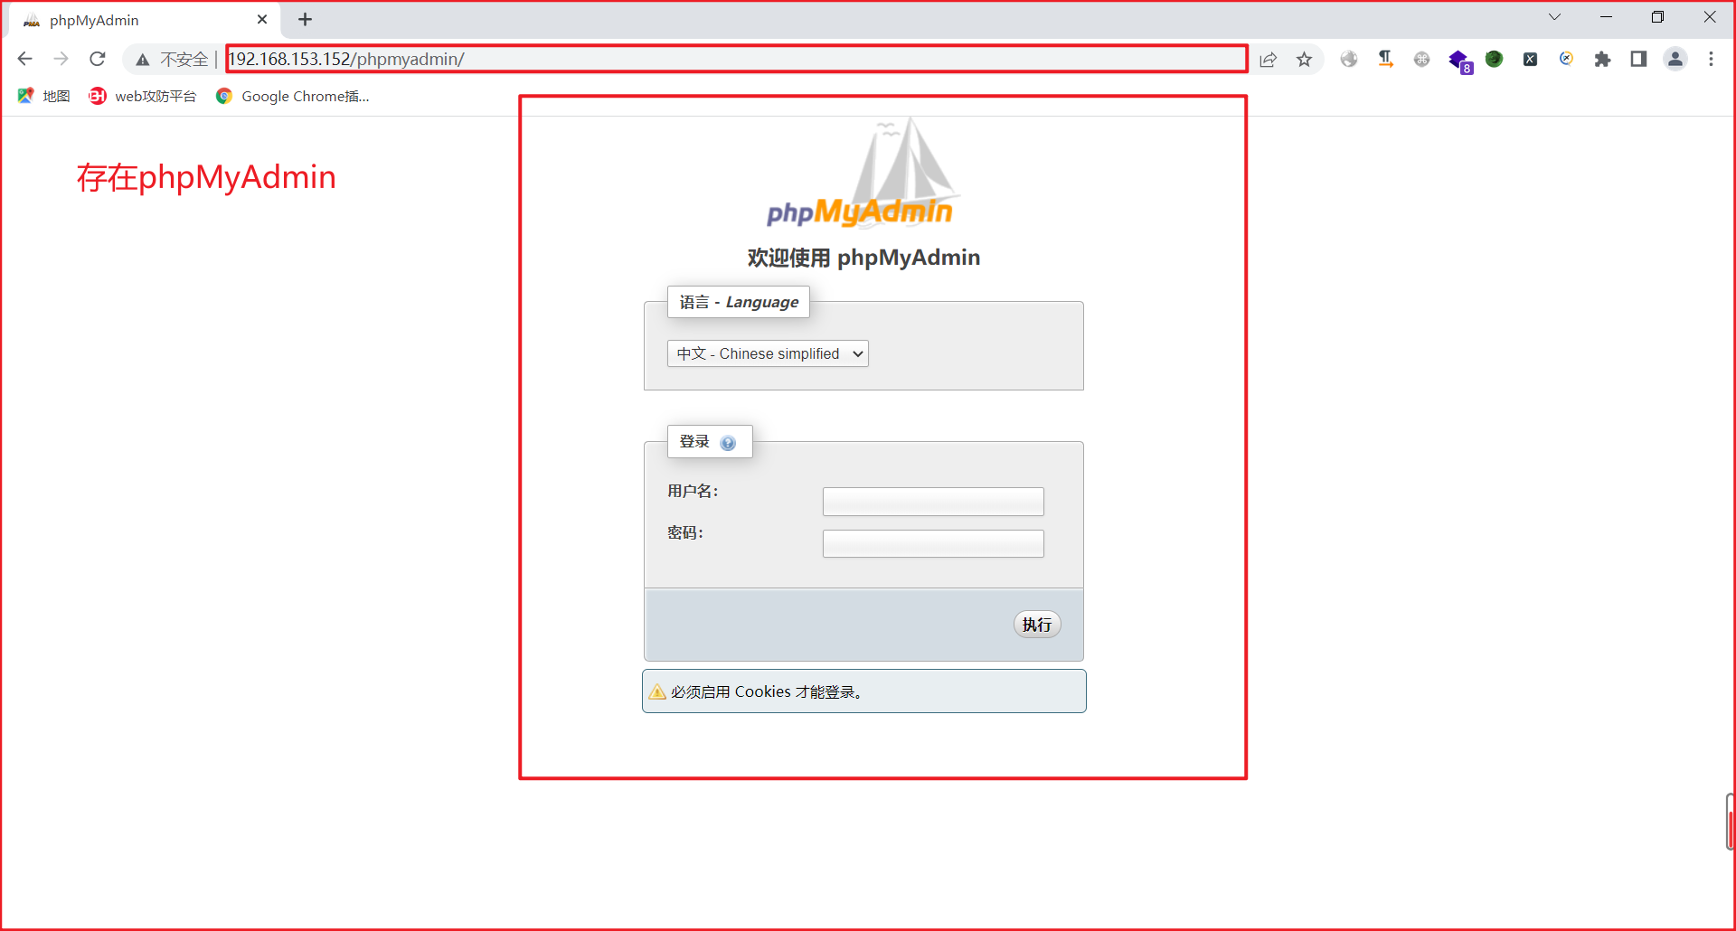The width and height of the screenshot is (1736, 931).
Task: Click the 密码: label
Action: click(x=685, y=532)
